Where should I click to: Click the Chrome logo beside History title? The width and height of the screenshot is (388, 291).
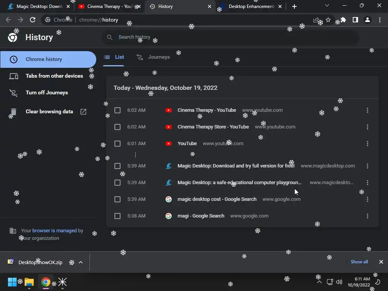click(x=13, y=38)
